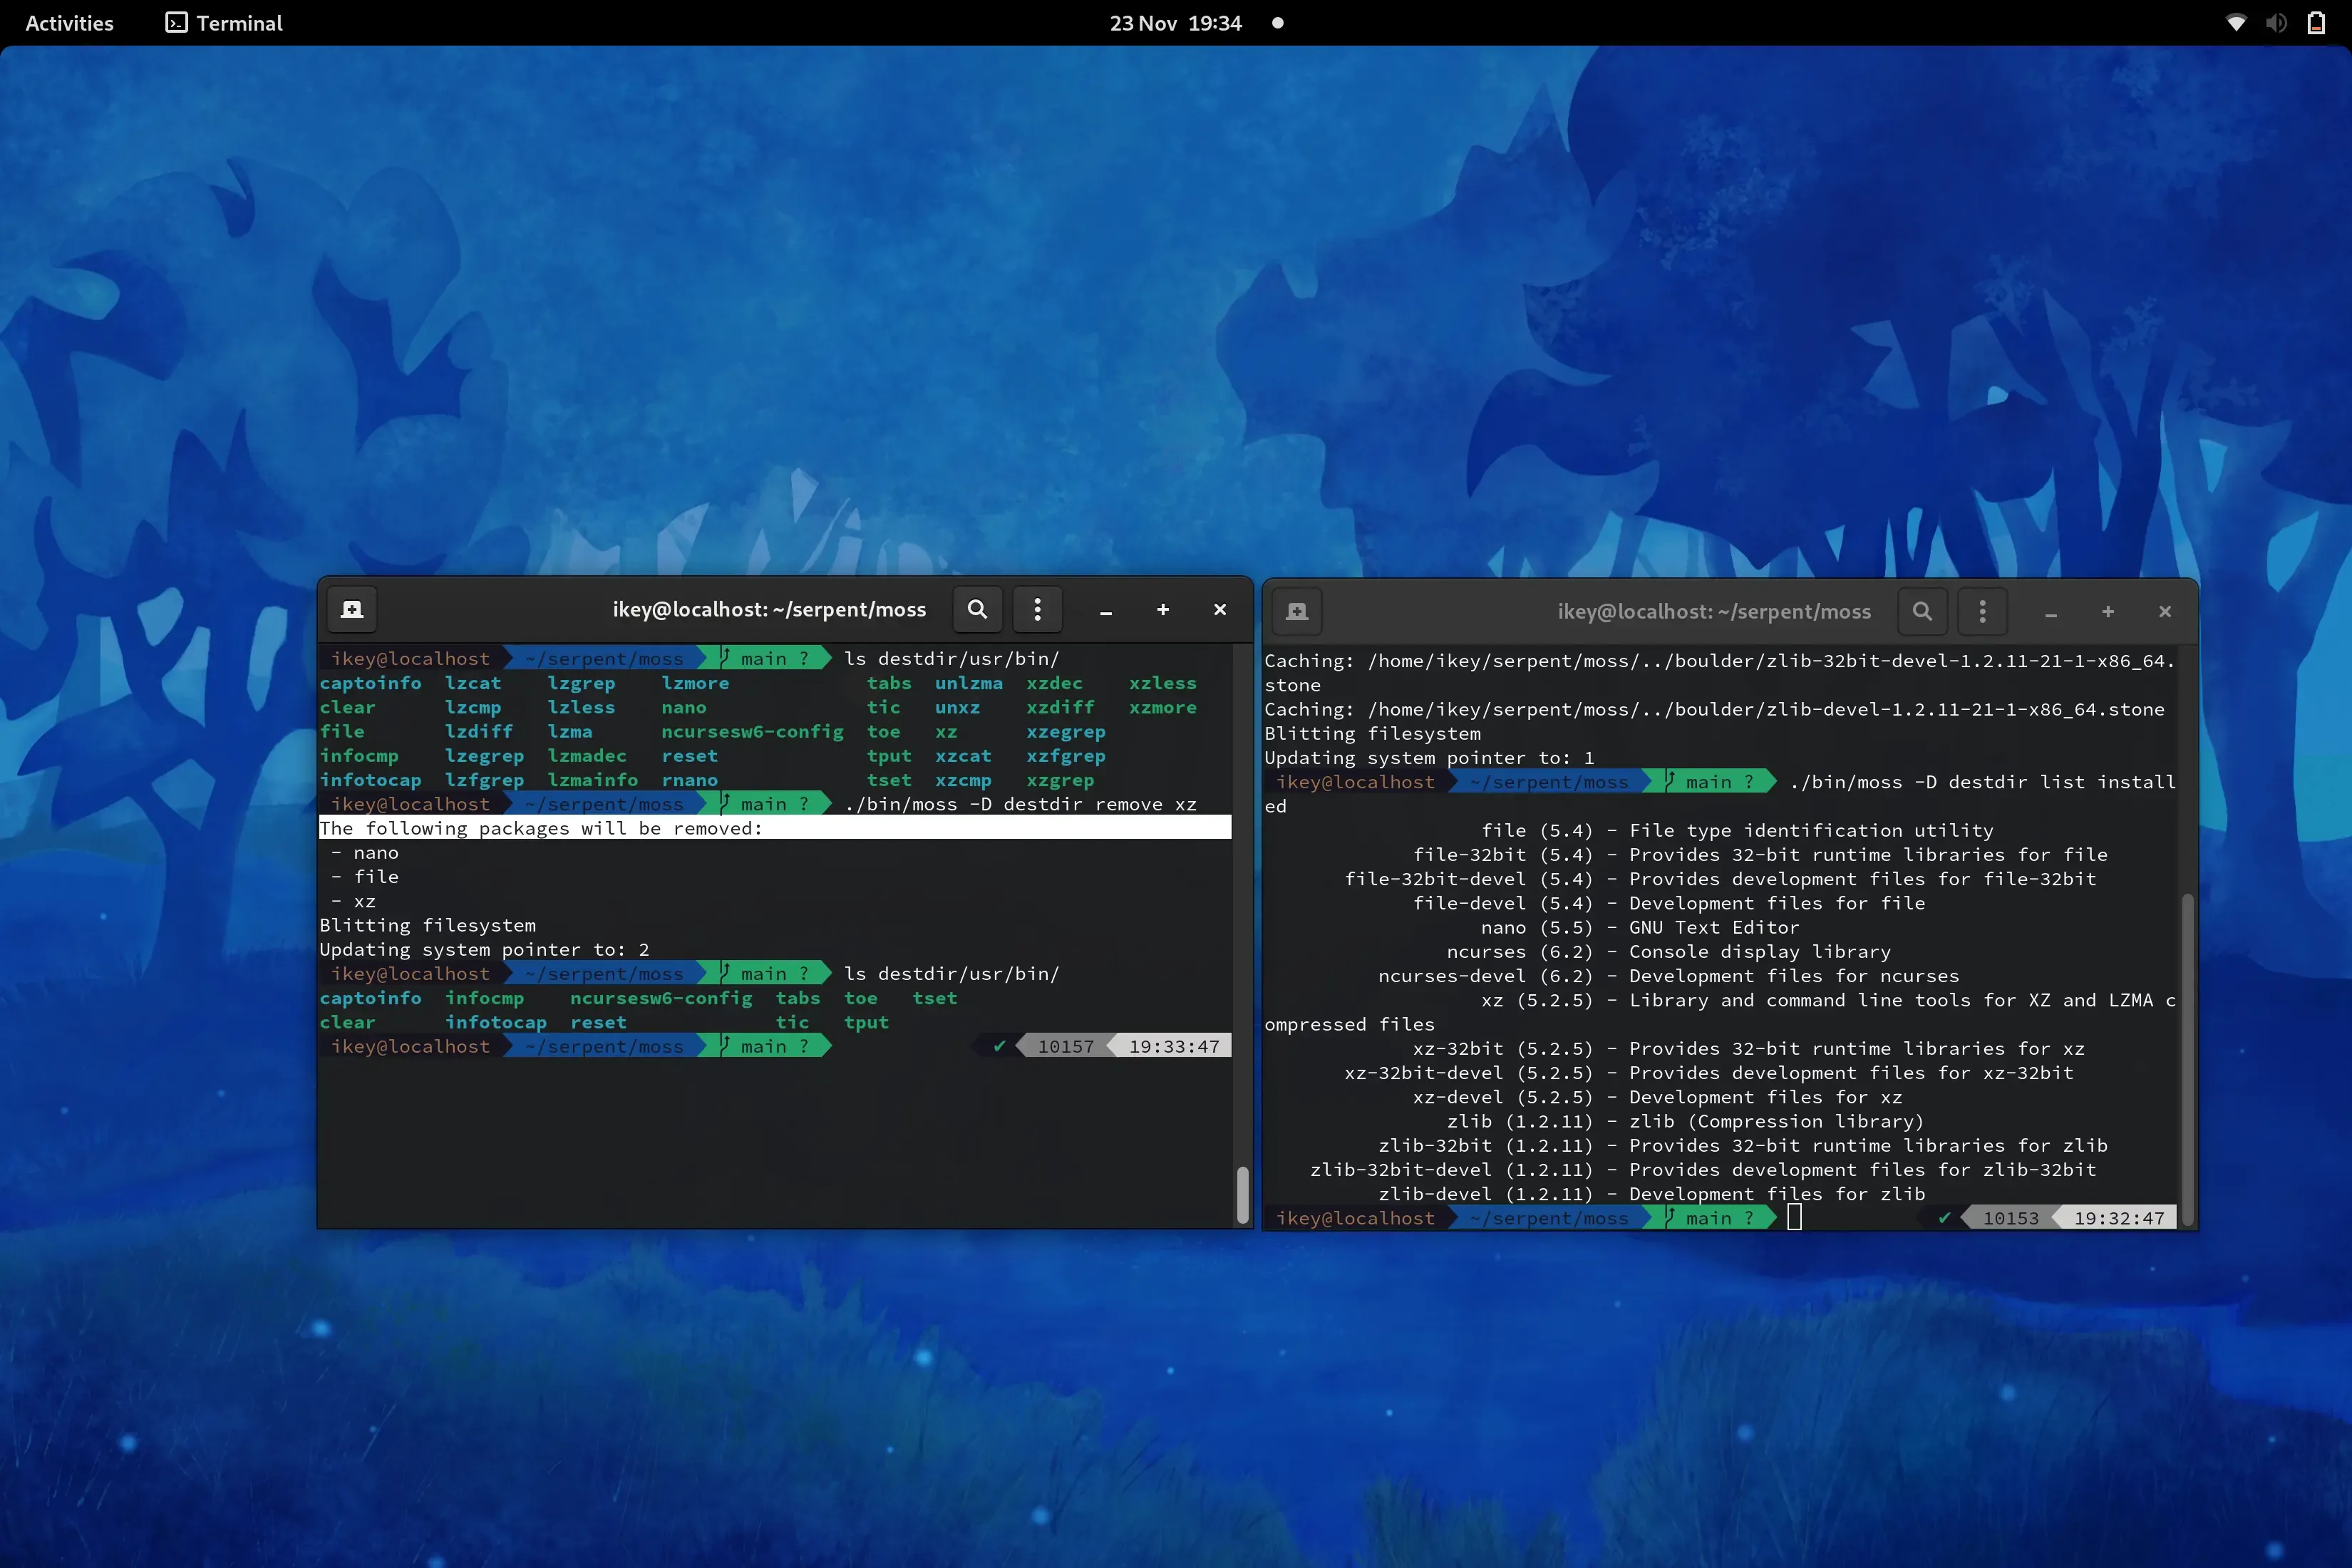The image size is (2352, 1568).
Task: Click command number 10153 in right terminal
Action: click(2011, 1218)
